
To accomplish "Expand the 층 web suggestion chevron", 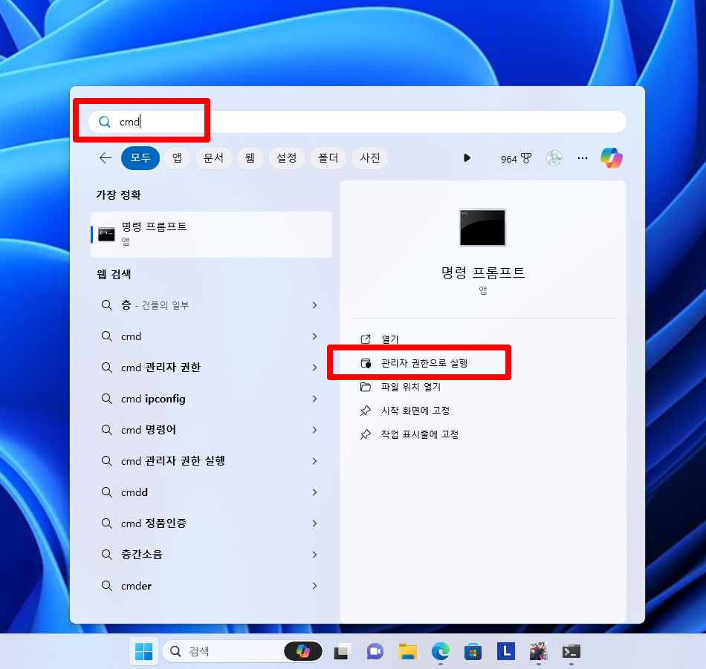I will click(315, 305).
